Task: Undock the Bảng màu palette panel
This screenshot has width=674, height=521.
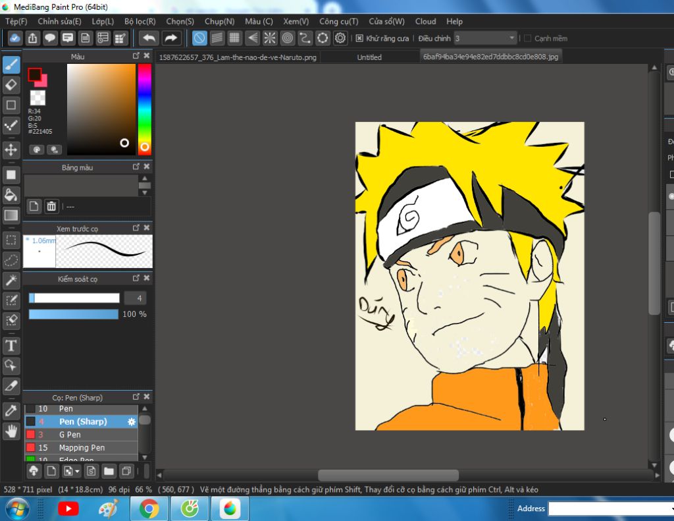Action: click(x=136, y=167)
